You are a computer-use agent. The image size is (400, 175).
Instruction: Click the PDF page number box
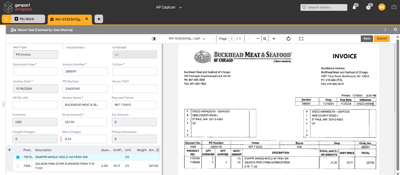pyautogui.click(x=231, y=39)
